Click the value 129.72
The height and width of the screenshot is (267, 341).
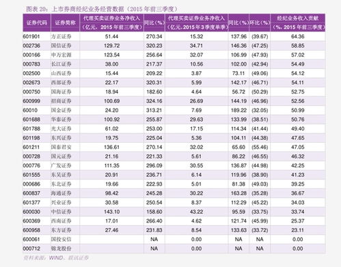click(111, 46)
